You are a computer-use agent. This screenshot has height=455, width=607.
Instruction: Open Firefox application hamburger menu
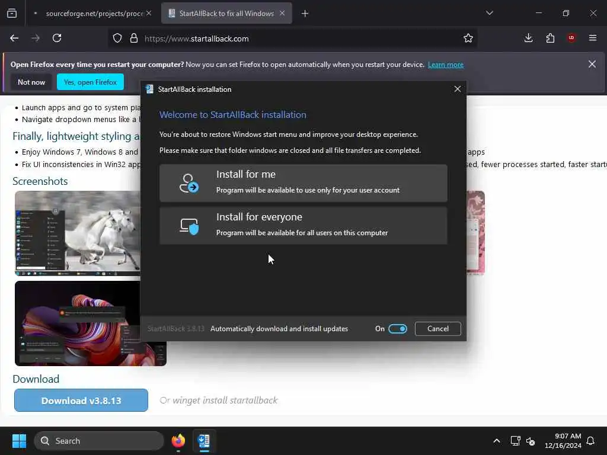(593, 38)
